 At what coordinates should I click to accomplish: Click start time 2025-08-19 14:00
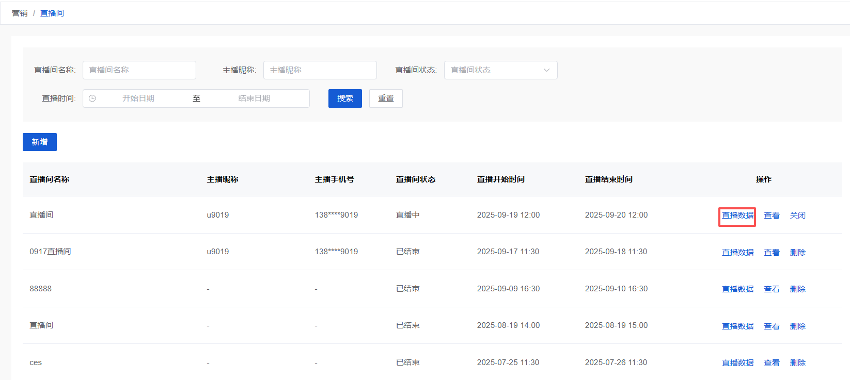pyautogui.click(x=509, y=325)
